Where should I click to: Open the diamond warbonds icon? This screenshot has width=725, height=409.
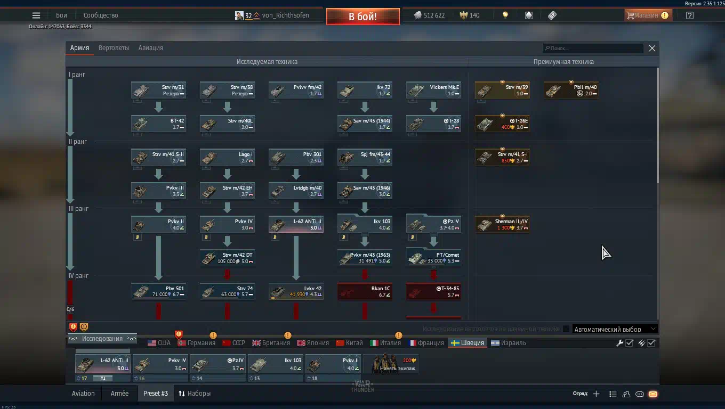529,15
